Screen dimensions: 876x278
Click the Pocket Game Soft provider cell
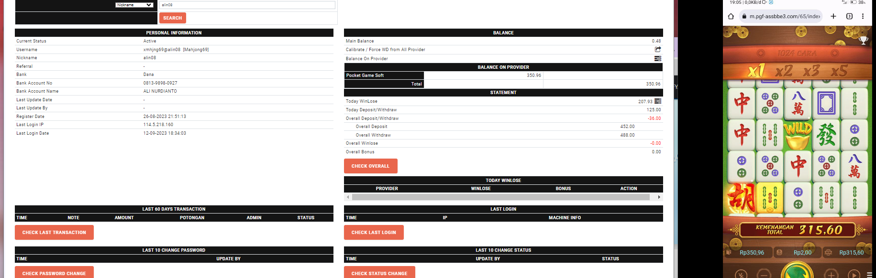click(x=384, y=75)
